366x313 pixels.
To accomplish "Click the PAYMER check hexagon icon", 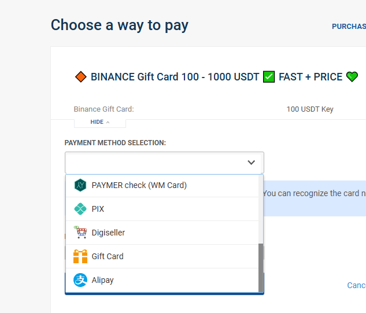I will click(x=80, y=185).
